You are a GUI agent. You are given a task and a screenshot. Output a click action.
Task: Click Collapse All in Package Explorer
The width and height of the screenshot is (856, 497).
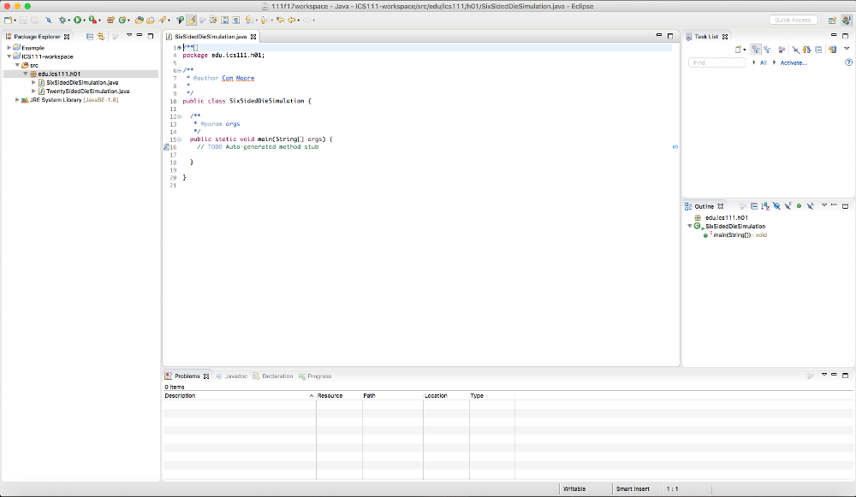click(x=90, y=37)
